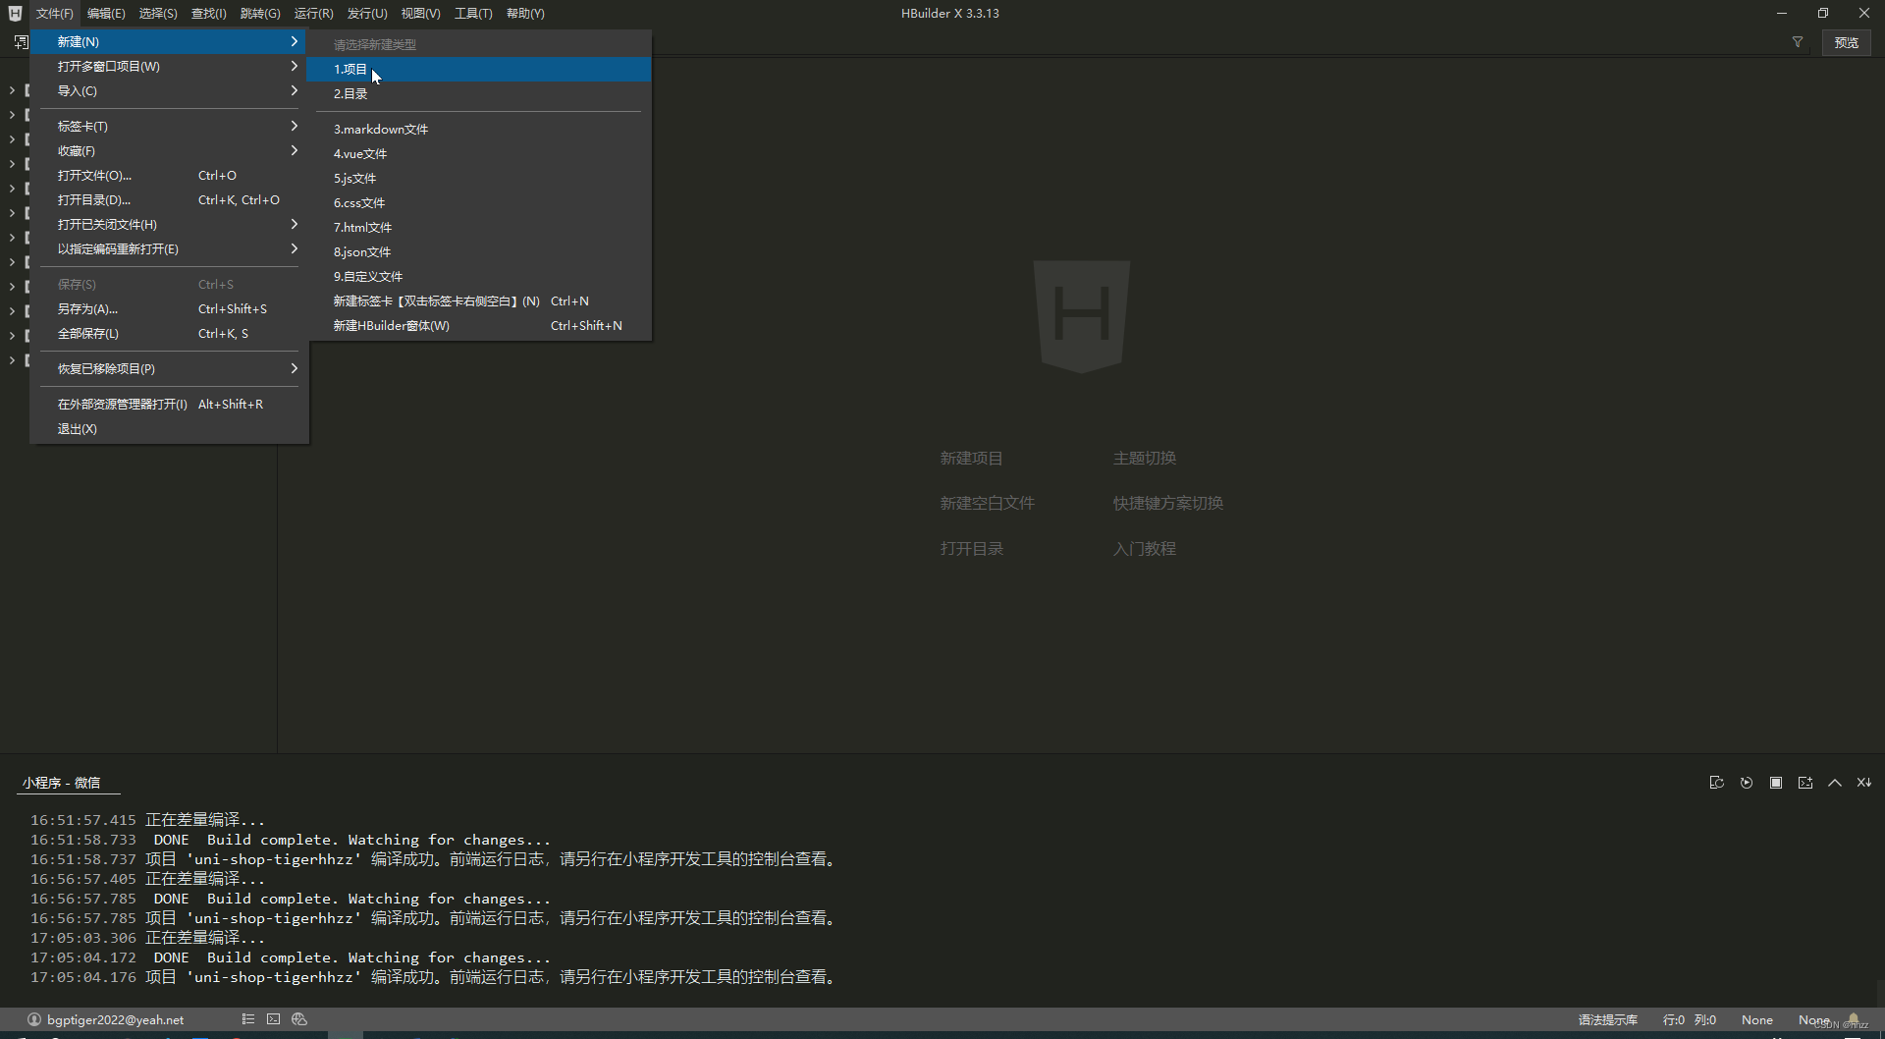
Task: Click the 入门教程 welcome link
Action: click(x=1144, y=548)
